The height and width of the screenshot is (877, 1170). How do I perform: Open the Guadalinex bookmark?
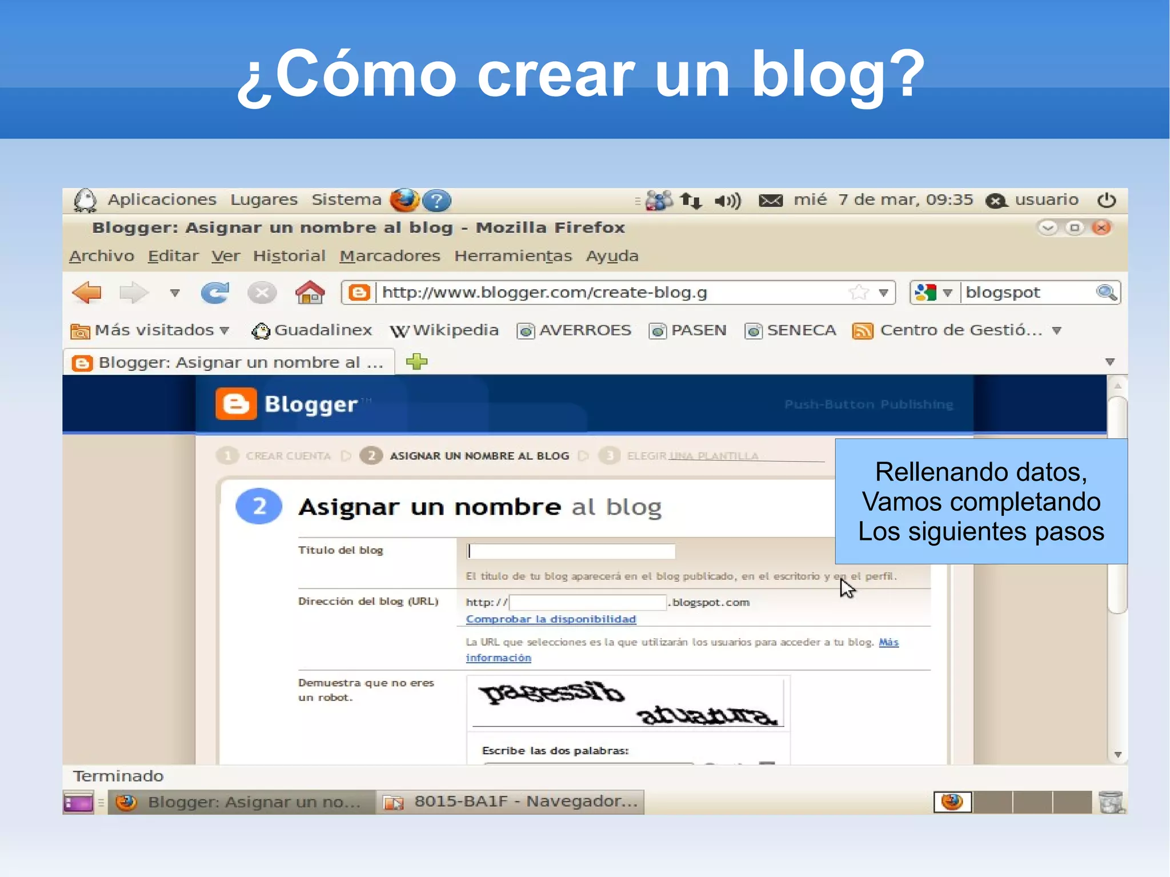tap(312, 330)
